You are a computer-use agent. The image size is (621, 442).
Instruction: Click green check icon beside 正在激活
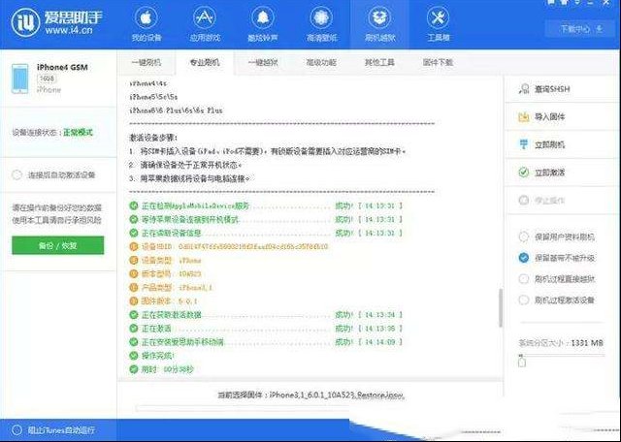134,329
